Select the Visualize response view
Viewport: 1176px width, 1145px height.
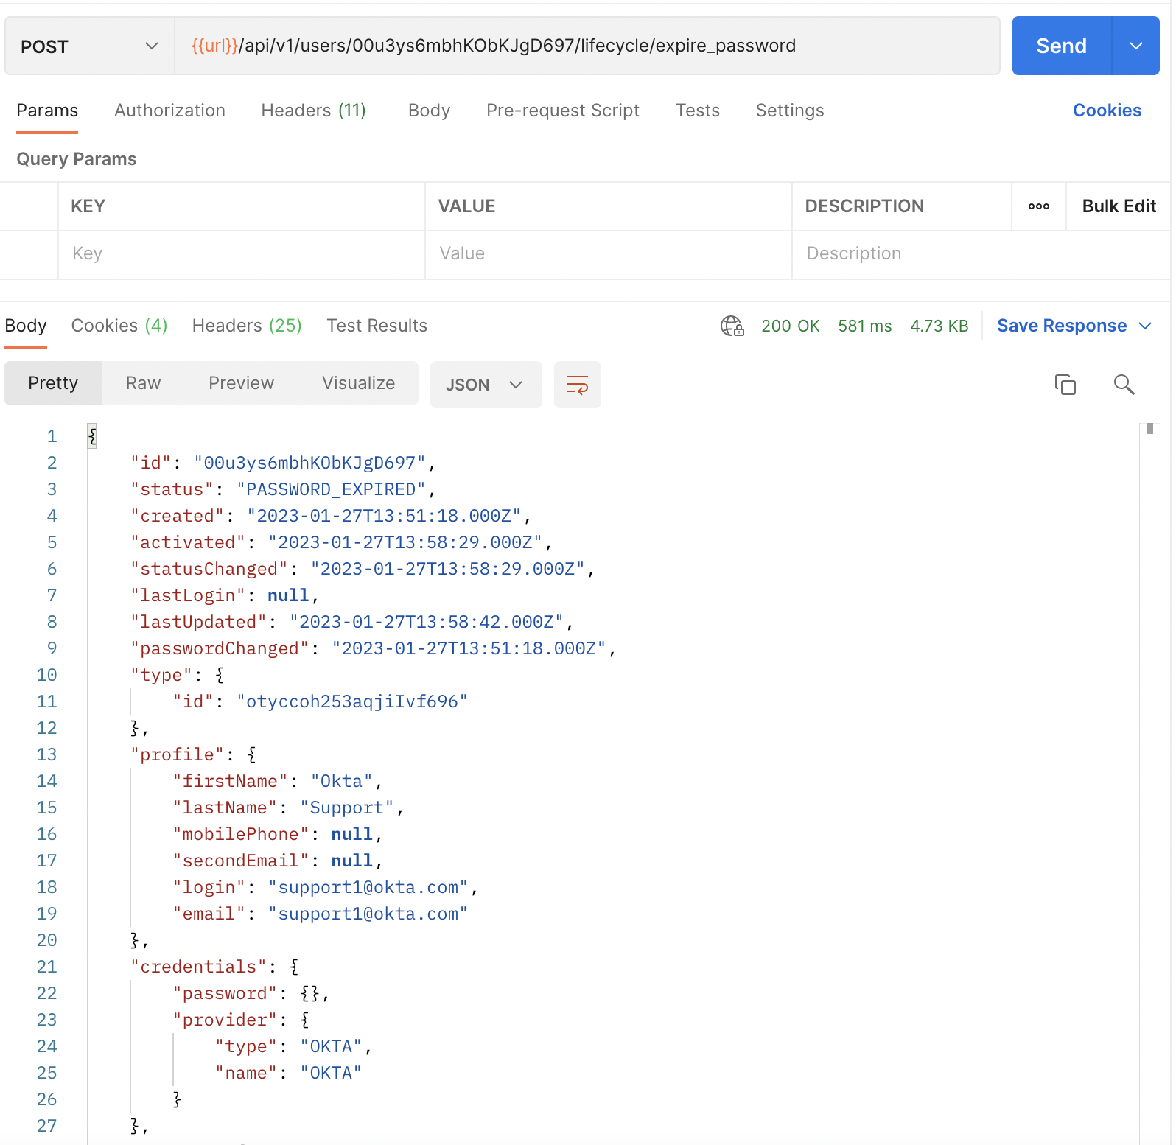(358, 383)
